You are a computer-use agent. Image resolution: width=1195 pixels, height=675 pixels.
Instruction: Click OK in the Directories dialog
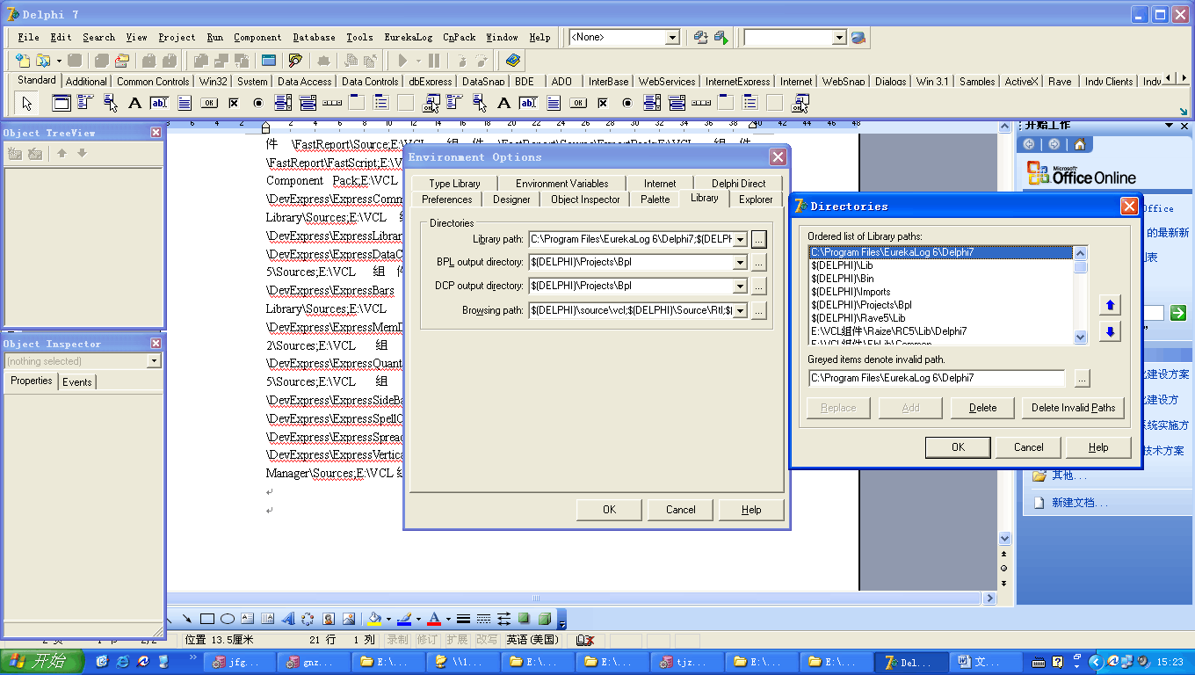pyautogui.click(x=958, y=447)
